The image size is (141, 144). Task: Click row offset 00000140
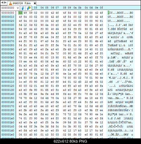(8, 94)
